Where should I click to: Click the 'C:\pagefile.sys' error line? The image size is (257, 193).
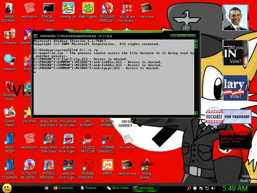pos(114,55)
